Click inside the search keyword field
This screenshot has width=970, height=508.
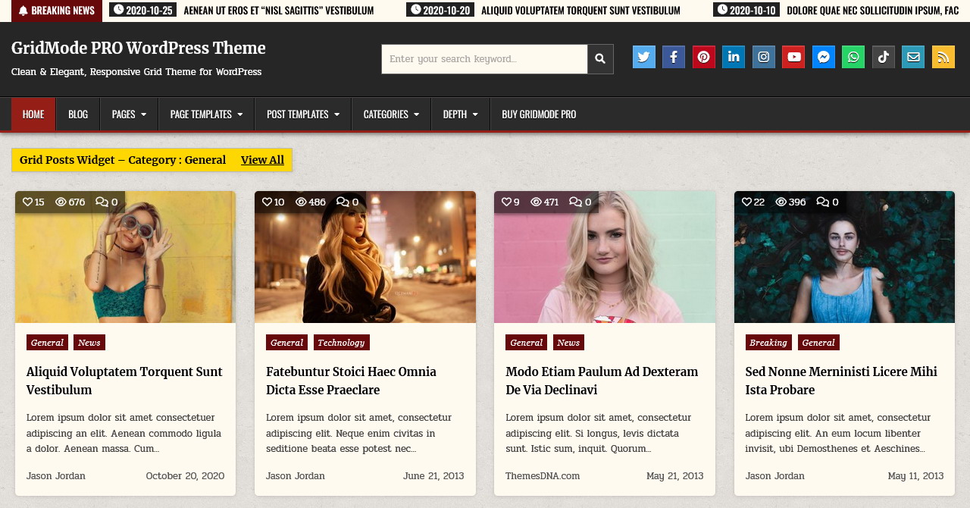[x=484, y=59]
